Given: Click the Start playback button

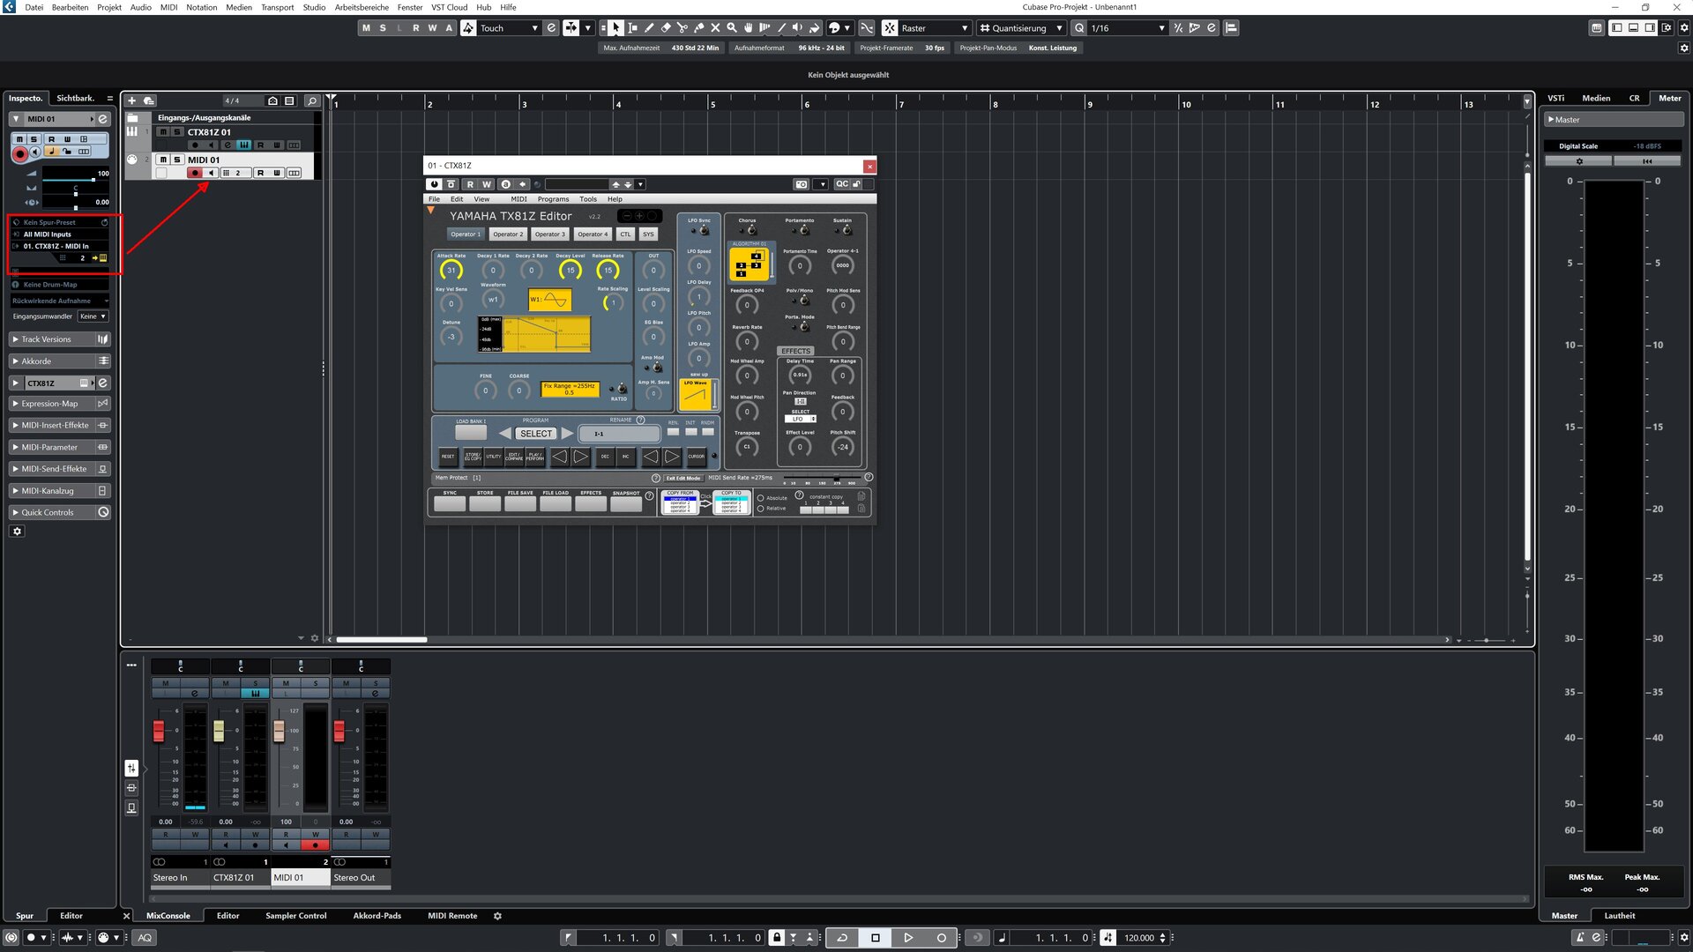Looking at the screenshot, I should click(x=908, y=938).
